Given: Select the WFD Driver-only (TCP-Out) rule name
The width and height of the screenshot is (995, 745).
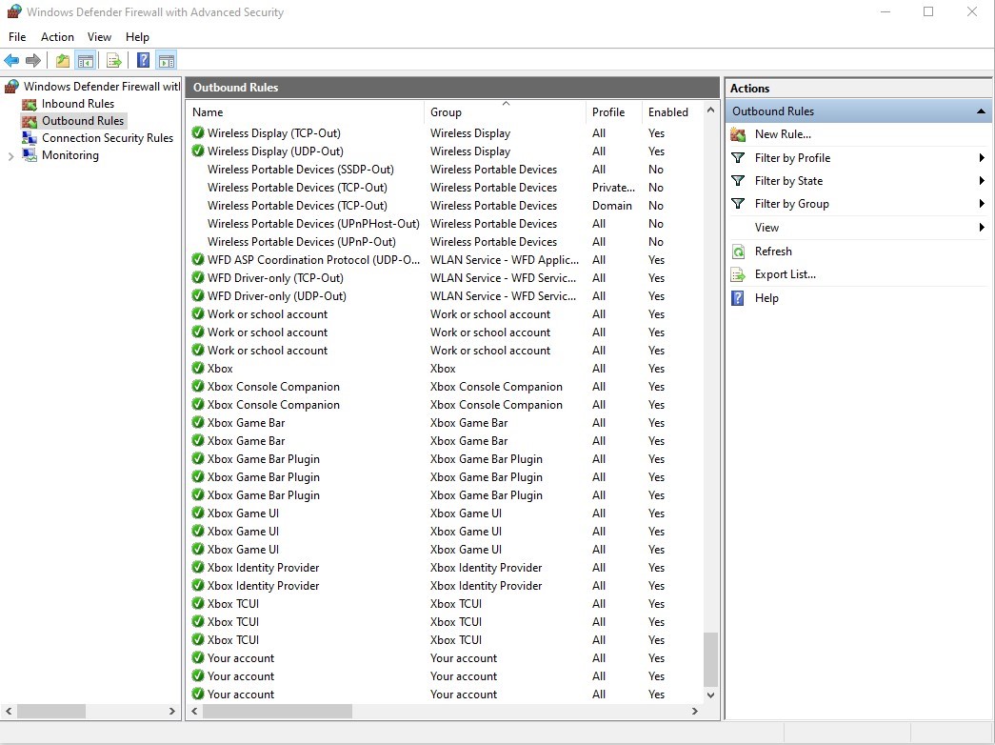Looking at the screenshot, I should pyautogui.click(x=275, y=278).
